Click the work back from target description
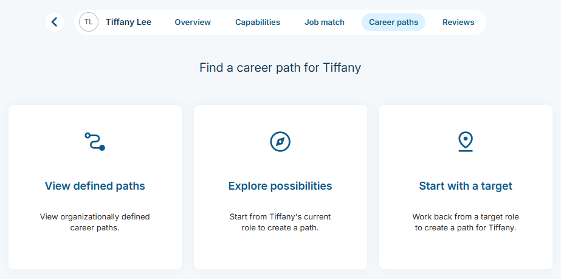Image resolution: width=561 pixels, height=279 pixels. [466, 222]
